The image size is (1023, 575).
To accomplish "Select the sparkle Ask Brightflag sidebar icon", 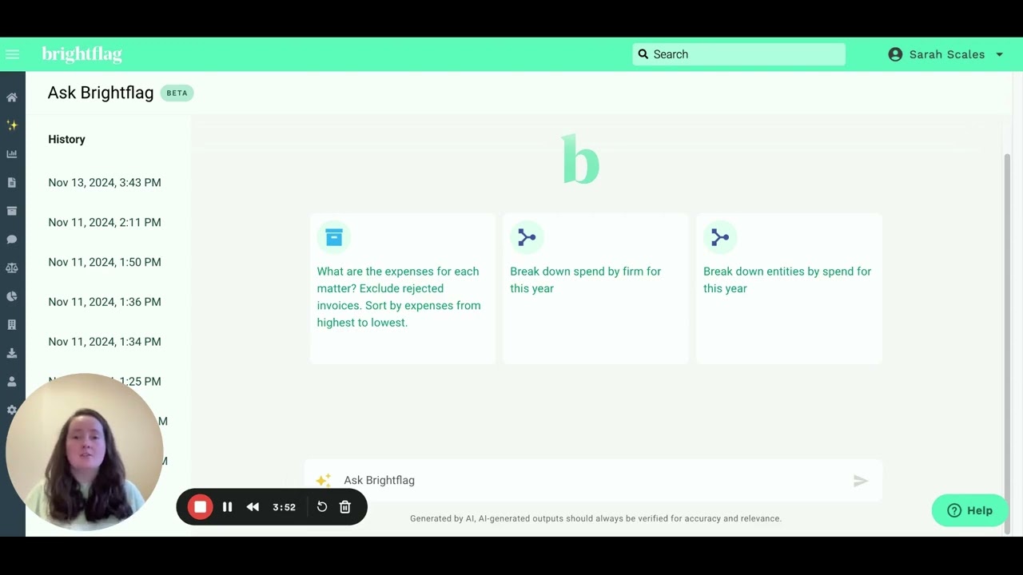I will (12, 125).
